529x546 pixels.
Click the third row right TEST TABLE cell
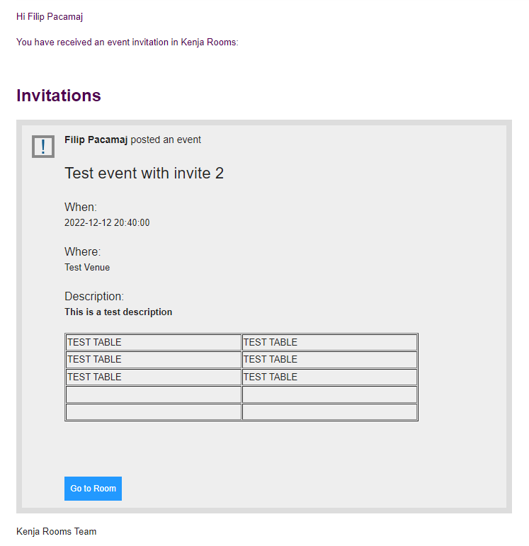point(329,377)
